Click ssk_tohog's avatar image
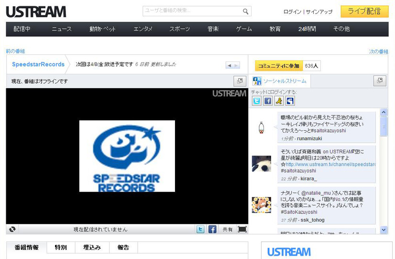 (262, 205)
